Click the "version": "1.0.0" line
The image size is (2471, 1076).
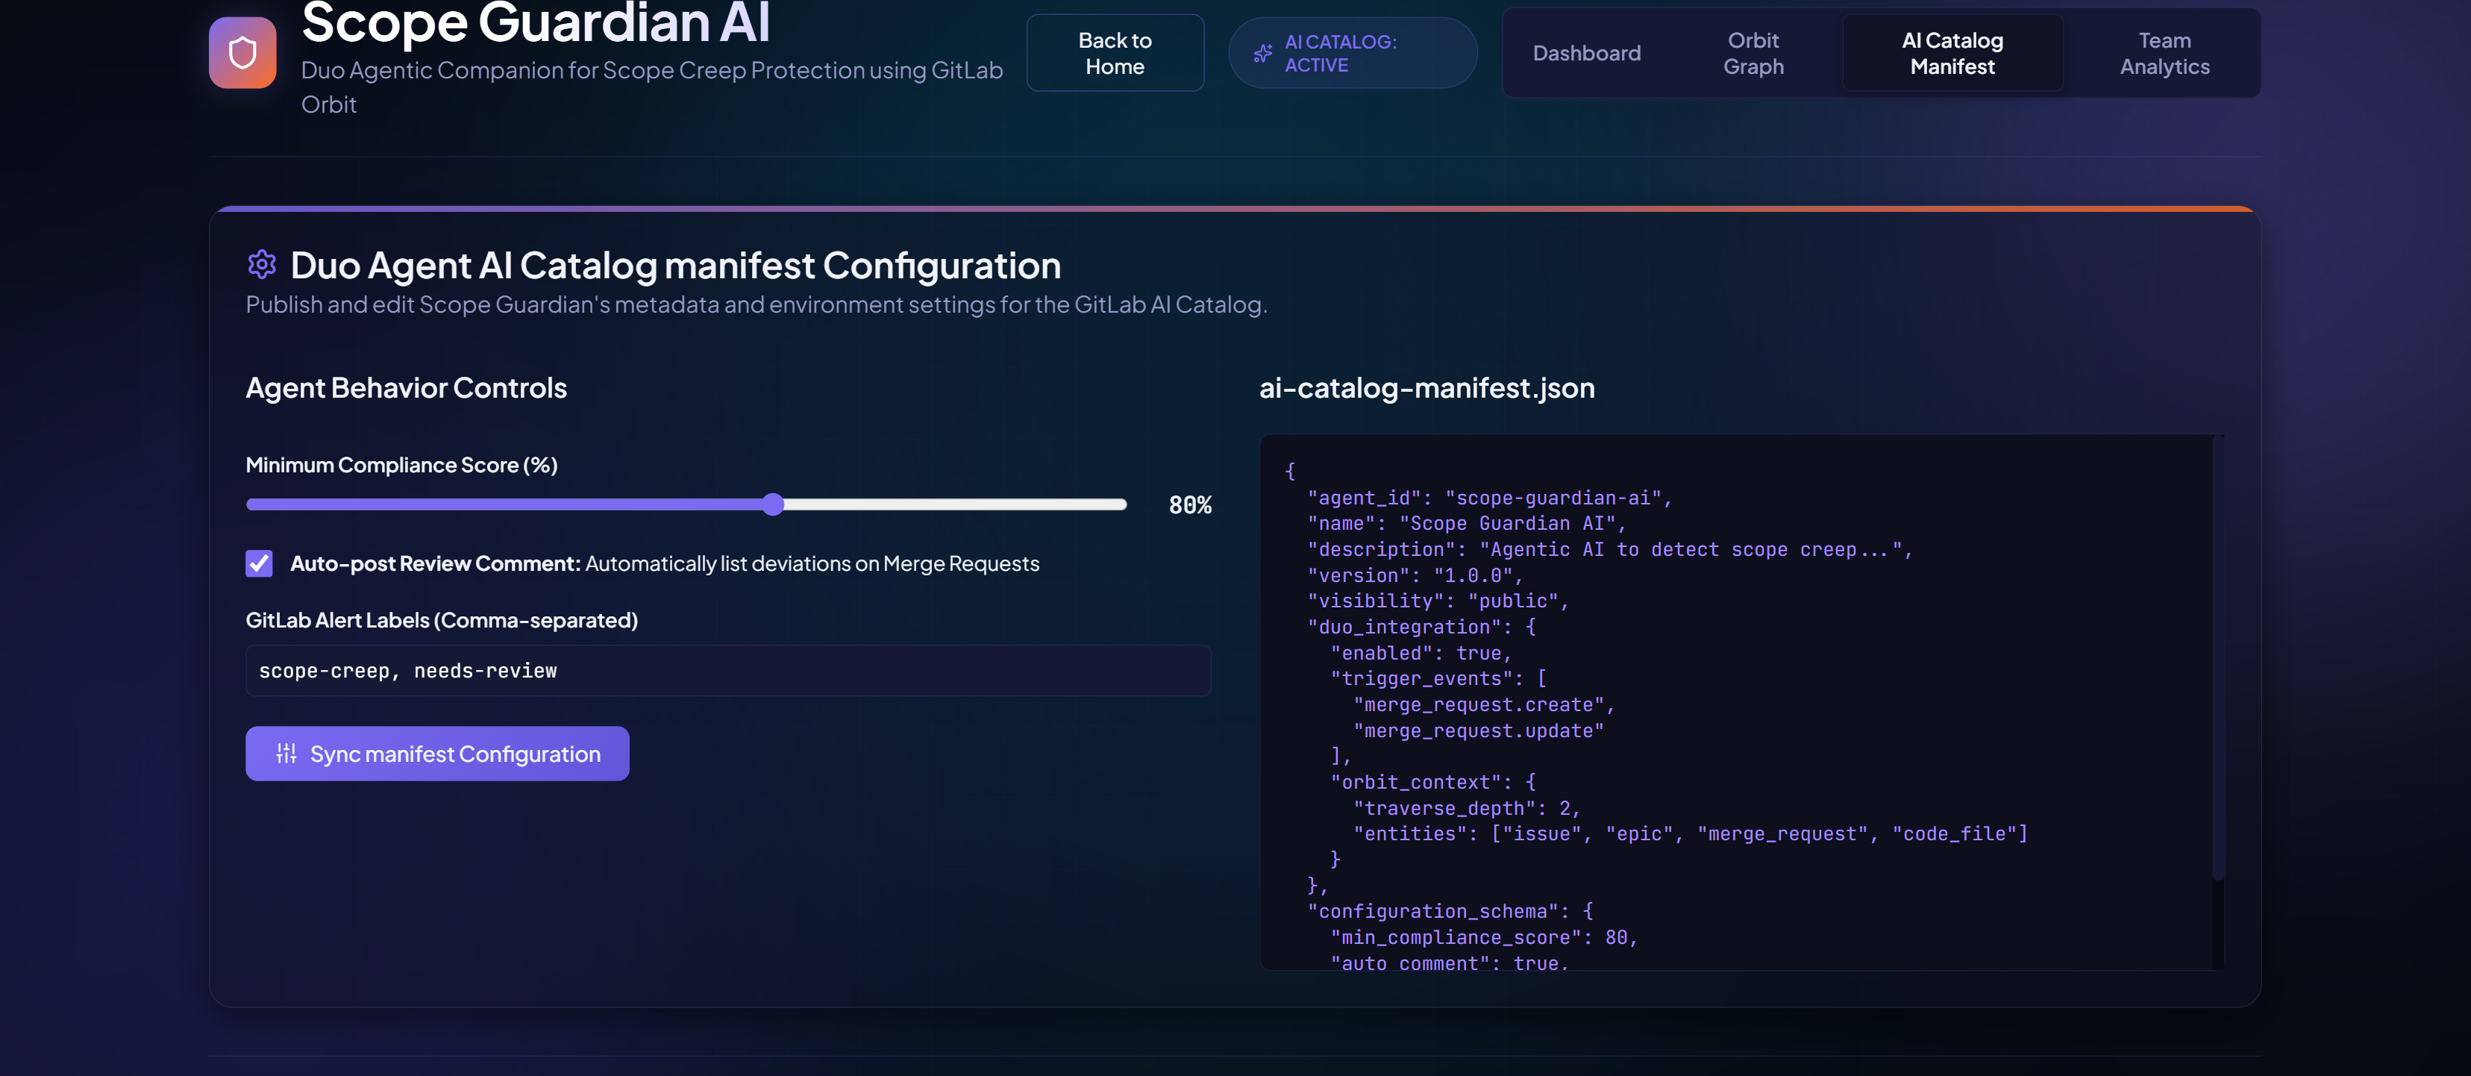tap(1415, 575)
